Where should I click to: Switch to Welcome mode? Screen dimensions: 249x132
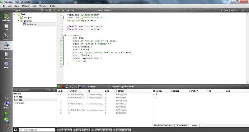click(x=6, y=17)
